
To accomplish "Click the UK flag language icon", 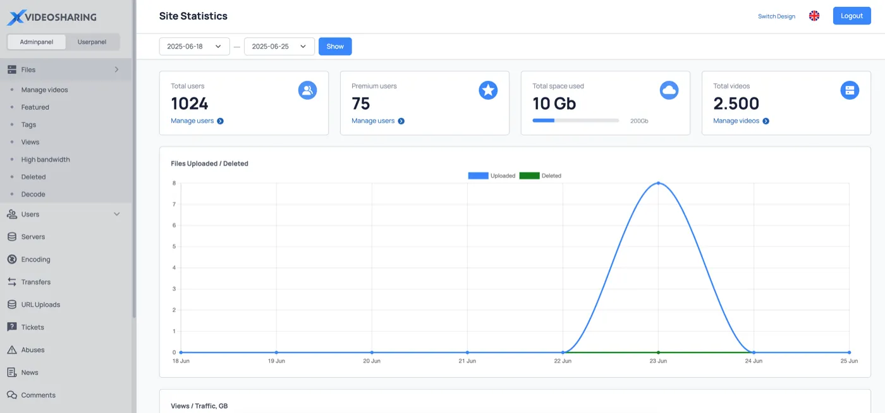I will (x=814, y=16).
